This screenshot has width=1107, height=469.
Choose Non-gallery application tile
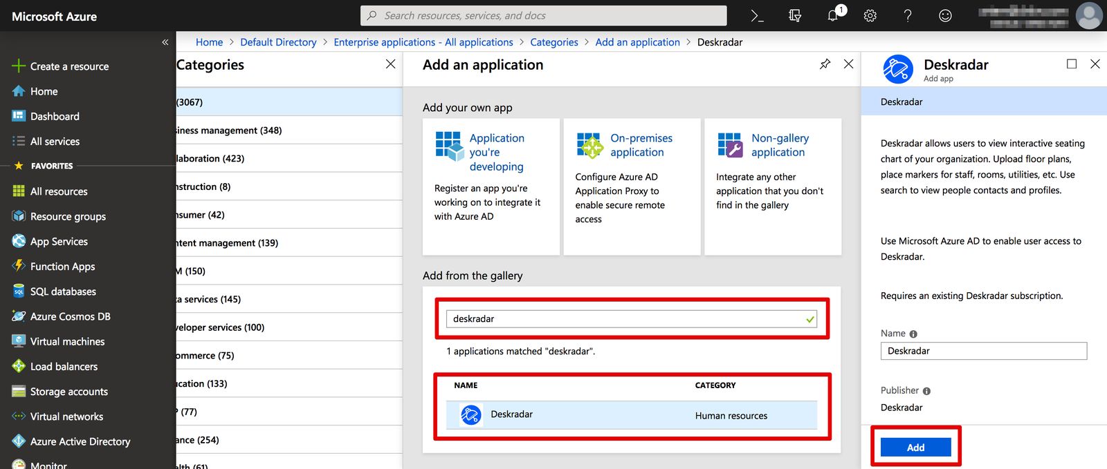click(x=773, y=186)
